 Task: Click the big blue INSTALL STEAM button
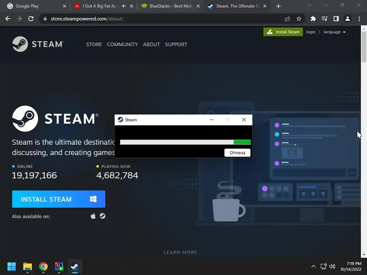pyautogui.click(x=58, y=199)
